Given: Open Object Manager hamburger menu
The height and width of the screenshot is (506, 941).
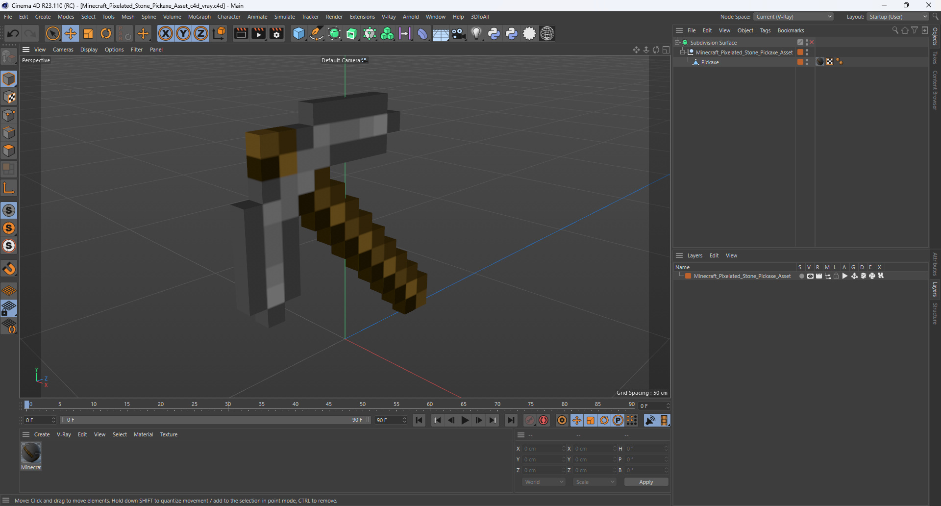Looking at the screenshot, I should tap(679, 30).
